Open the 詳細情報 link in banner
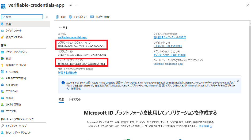 76,89
